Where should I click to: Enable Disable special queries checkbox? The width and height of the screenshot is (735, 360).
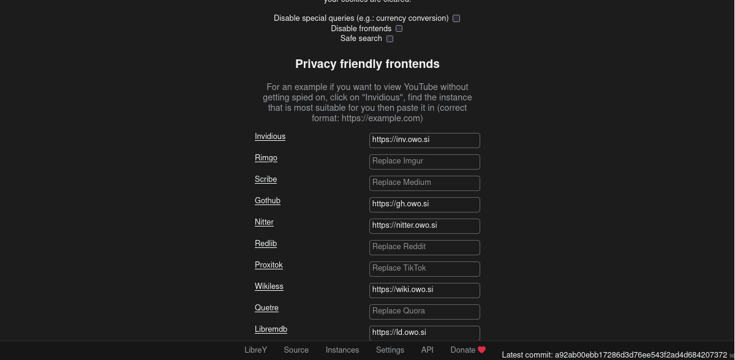pos(456,18)
